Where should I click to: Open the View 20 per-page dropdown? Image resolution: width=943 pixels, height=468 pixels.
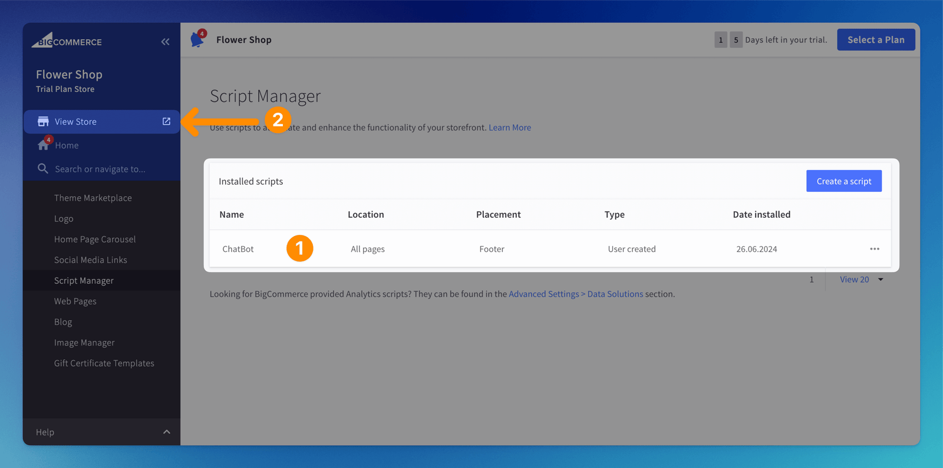coord(861,280)
